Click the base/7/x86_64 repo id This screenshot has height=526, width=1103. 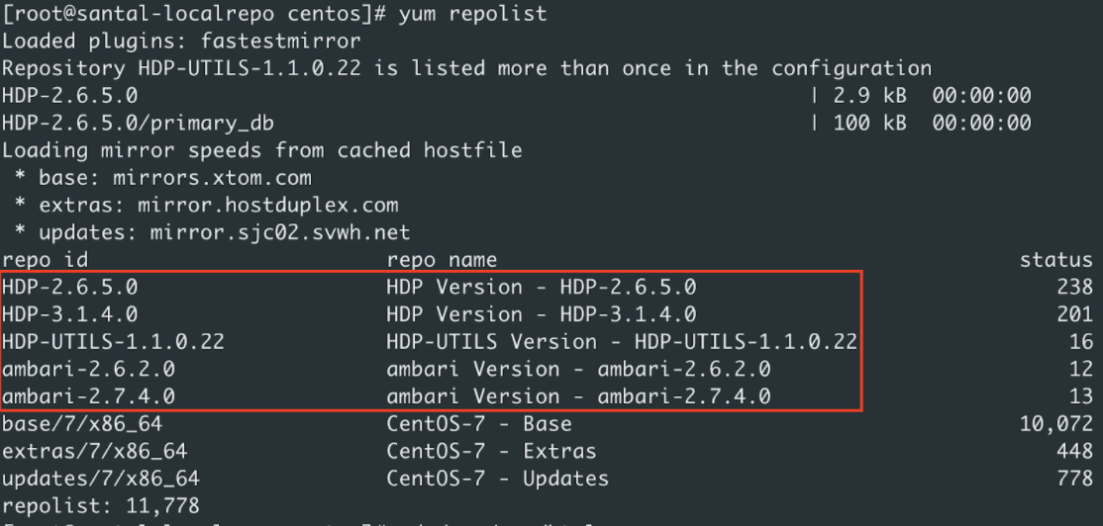[x=82, y=424]
